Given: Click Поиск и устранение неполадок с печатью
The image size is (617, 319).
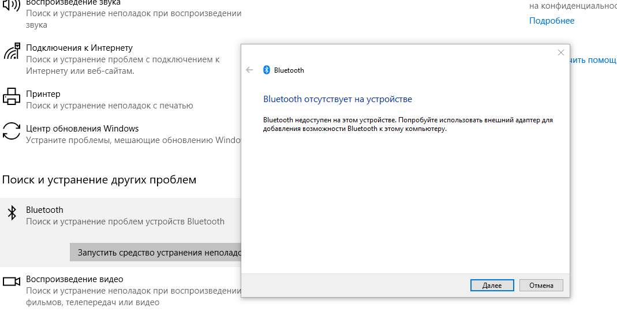Looking at the screenshot, I should (x=110, y=106).
